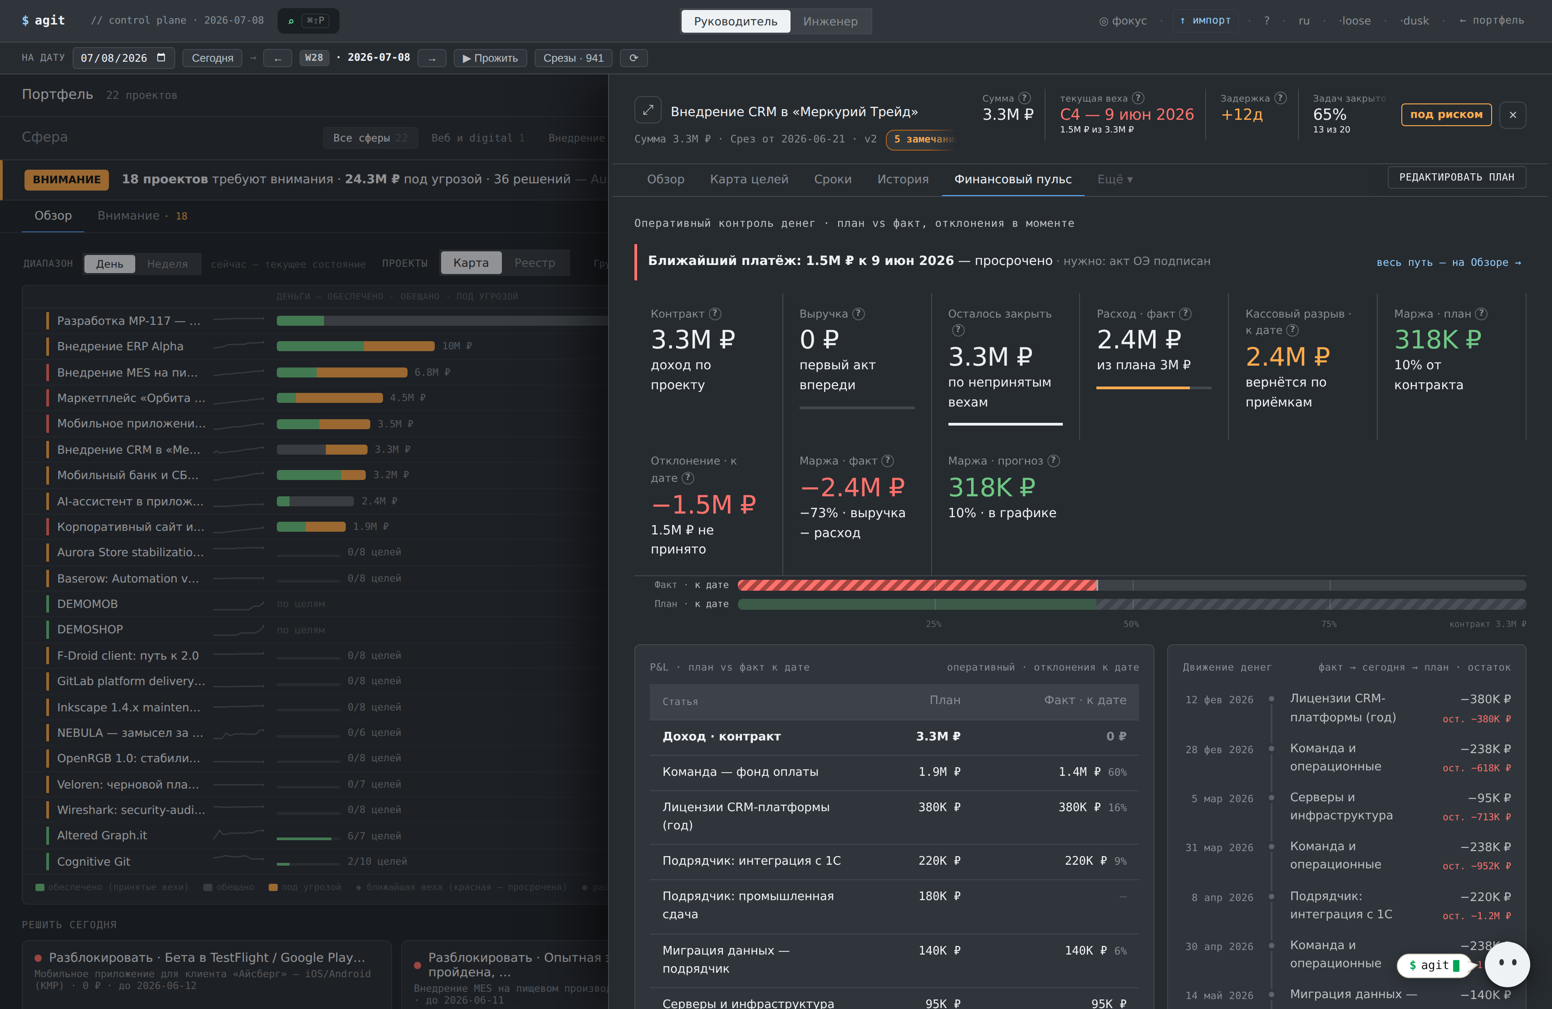The width and height of the screenshot is (1552, 1009).
Task: Close the «Меркурий Трейд» project panel
Action: pos(1512,115)
